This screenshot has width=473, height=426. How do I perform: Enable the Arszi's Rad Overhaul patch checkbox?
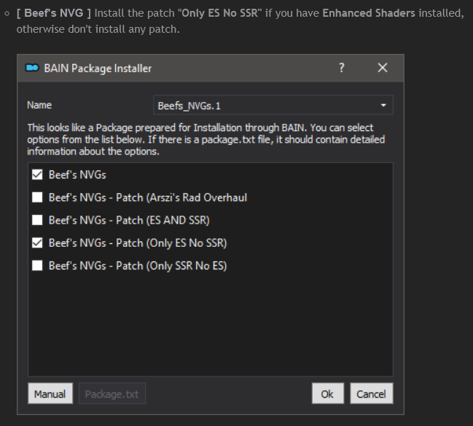[x=37, y=197]
